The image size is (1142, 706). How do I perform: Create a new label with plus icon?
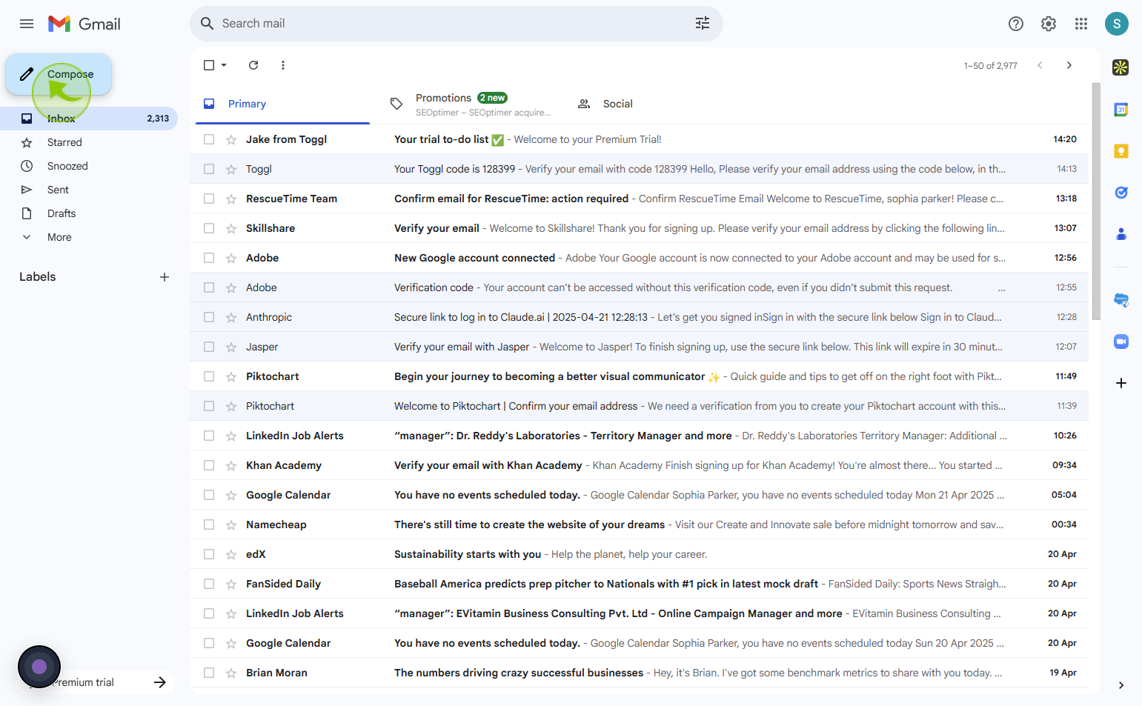pyautogui.click(x=165, y=277)
